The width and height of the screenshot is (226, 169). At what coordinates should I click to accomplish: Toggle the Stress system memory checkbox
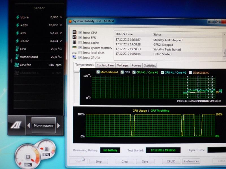[80, 48]
